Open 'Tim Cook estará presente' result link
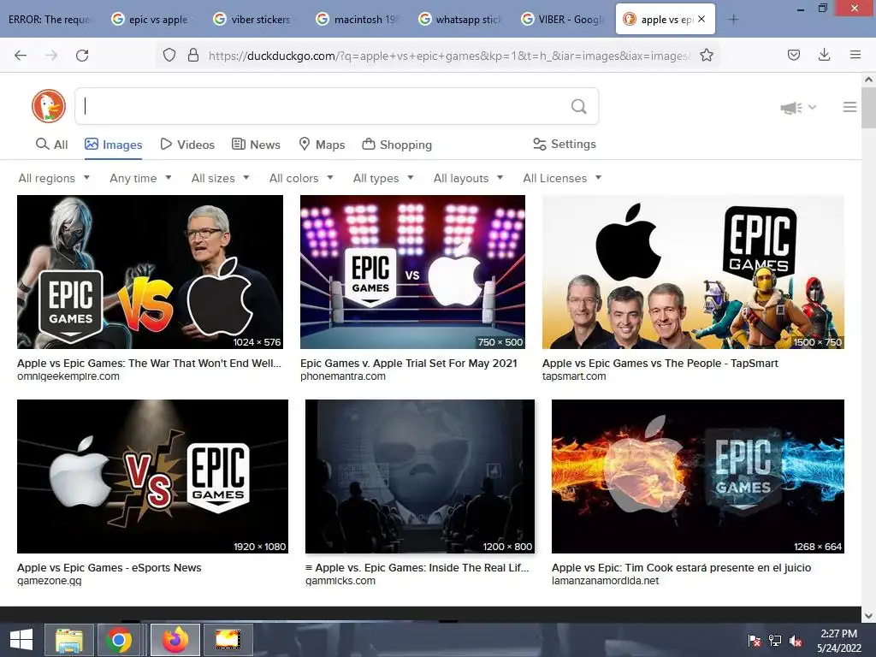Image resolution: width=876 pixels, height=657 pixels. coord(681,568)
